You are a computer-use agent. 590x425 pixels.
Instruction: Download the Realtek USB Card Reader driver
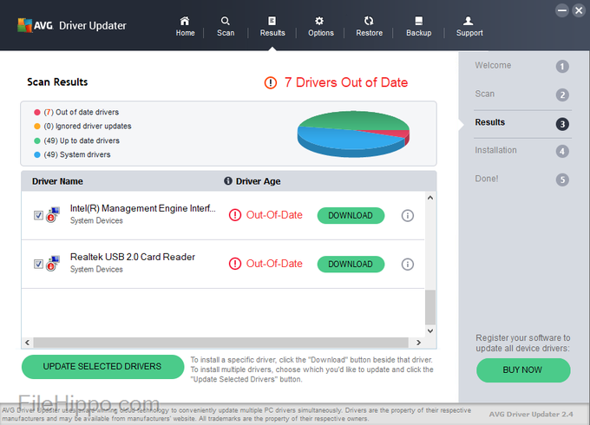pos(351,264)
